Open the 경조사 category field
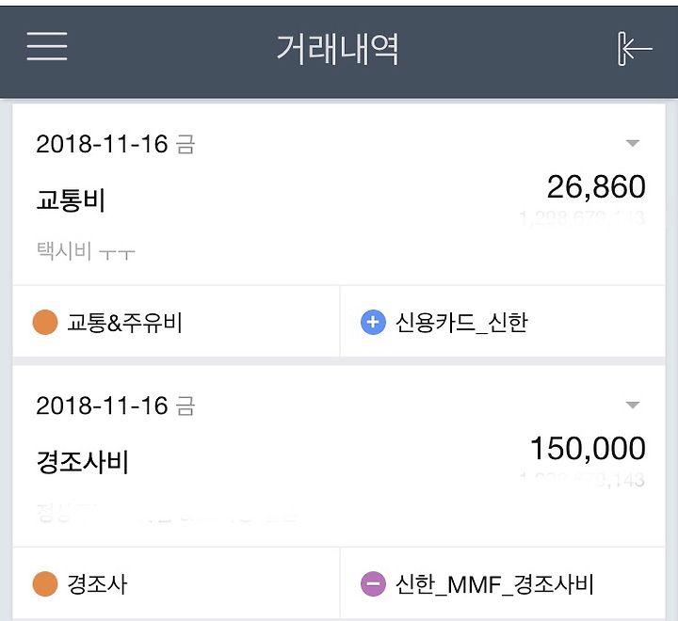This screenshot has height=621, width=678. pyautogui.click(x=176, y=584)
